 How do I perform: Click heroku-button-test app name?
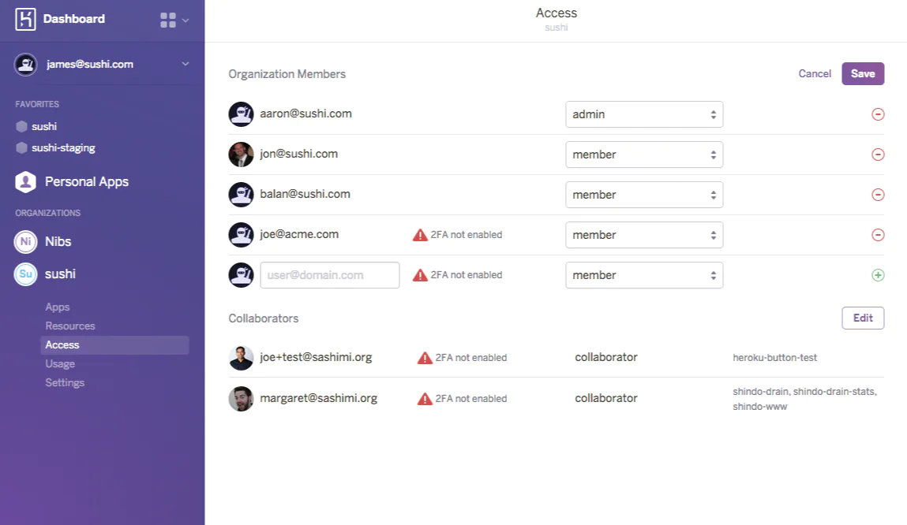(x=774, y=358)
